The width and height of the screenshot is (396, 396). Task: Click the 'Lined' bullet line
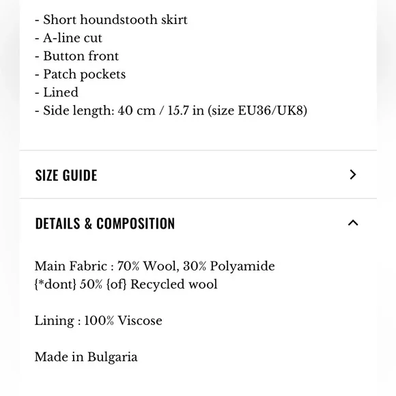pyautogui.click(x=57, y=92)
